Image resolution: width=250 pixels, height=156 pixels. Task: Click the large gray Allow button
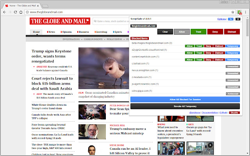(182, 32)
